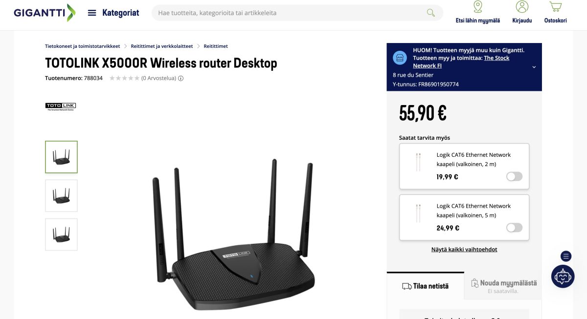Screen dimensions: 587x319
Task: Click the delivery icon on Tilaa netistä
Action: 407,286
